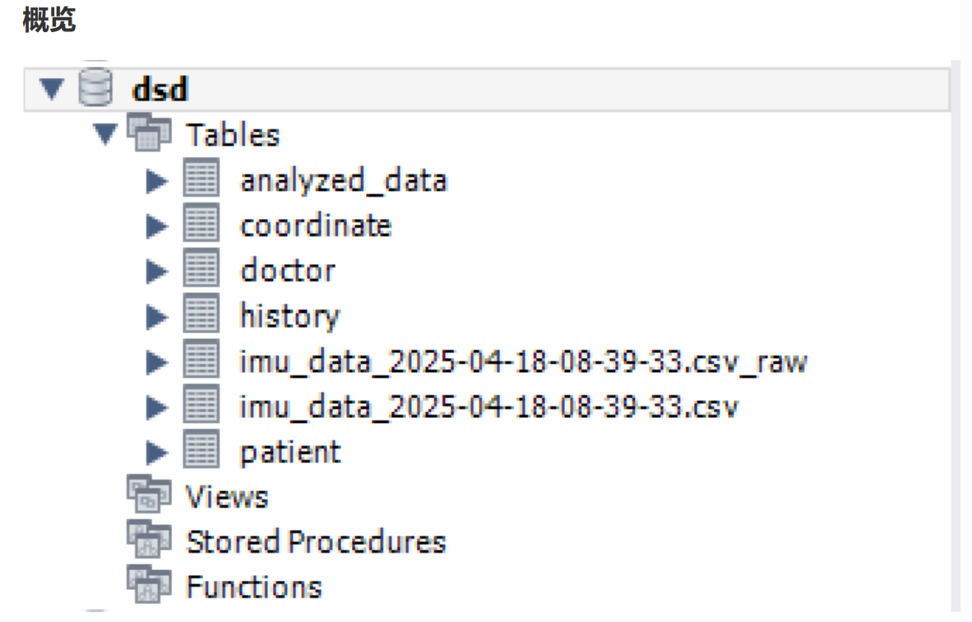This screenshot has width=972, height=622.
Task: Expand the history table arrow
Action: pos(156,316)
